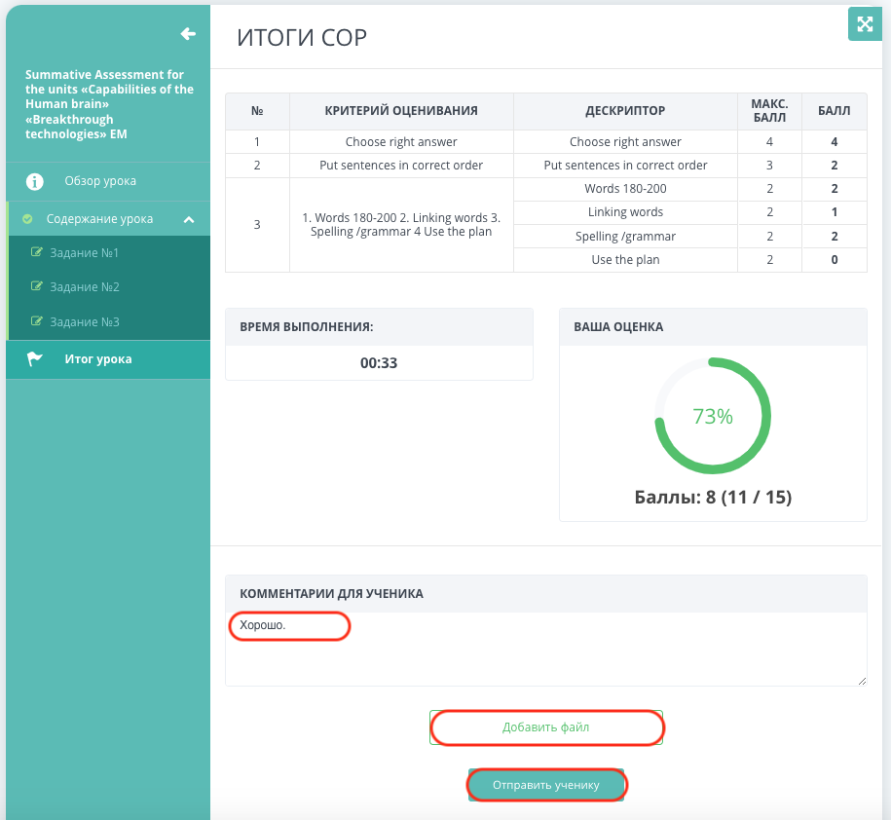Click the info icon beside Обзор урока
The image size is (891, 820).
[35, 181]
